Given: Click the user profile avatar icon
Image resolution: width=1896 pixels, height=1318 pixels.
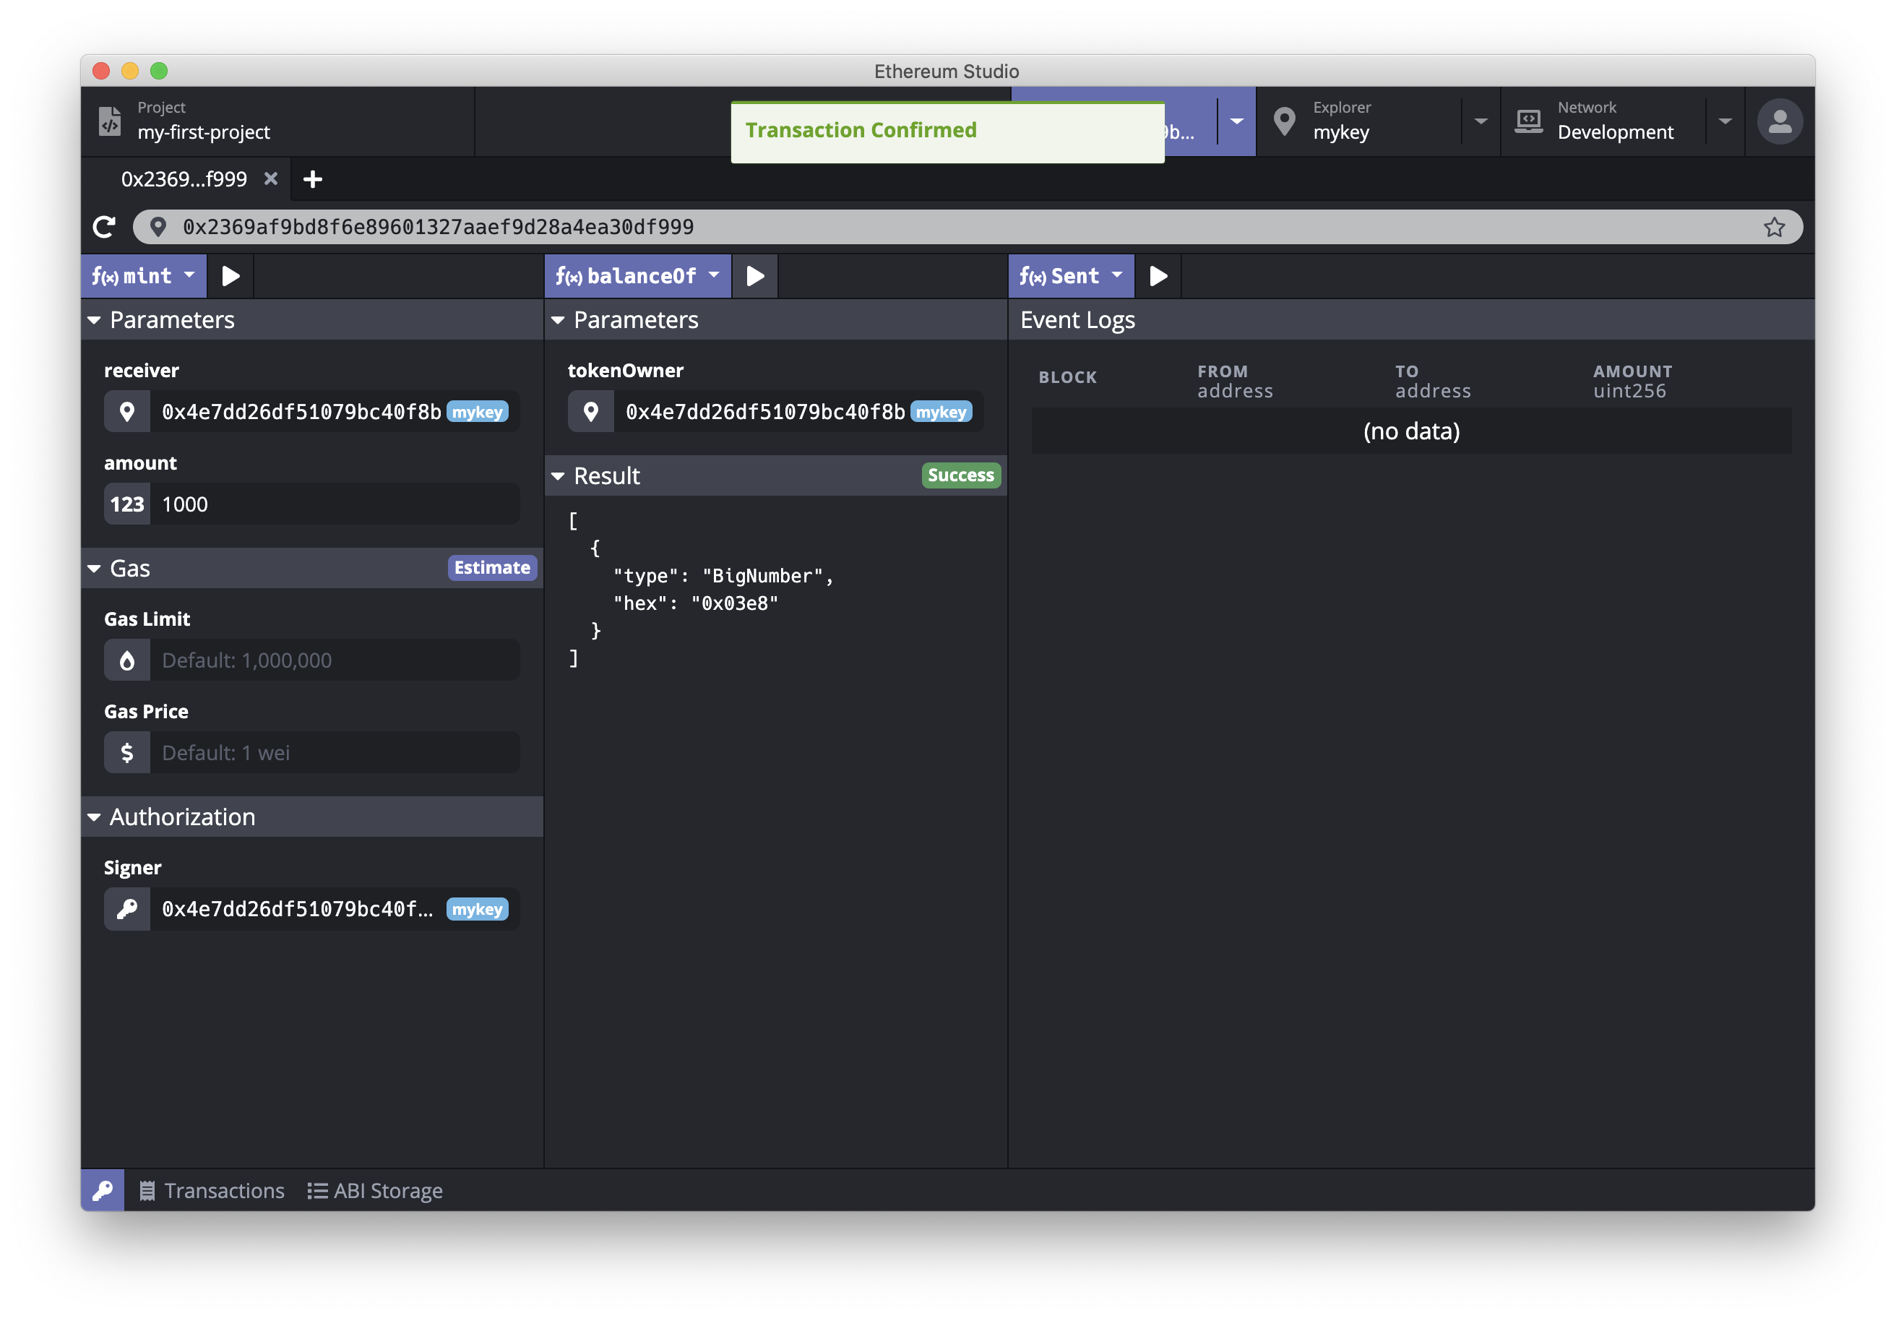Looking at the screenshot, I should (1779, 122).
